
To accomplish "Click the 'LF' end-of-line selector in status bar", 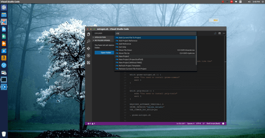I will point(204,124).
